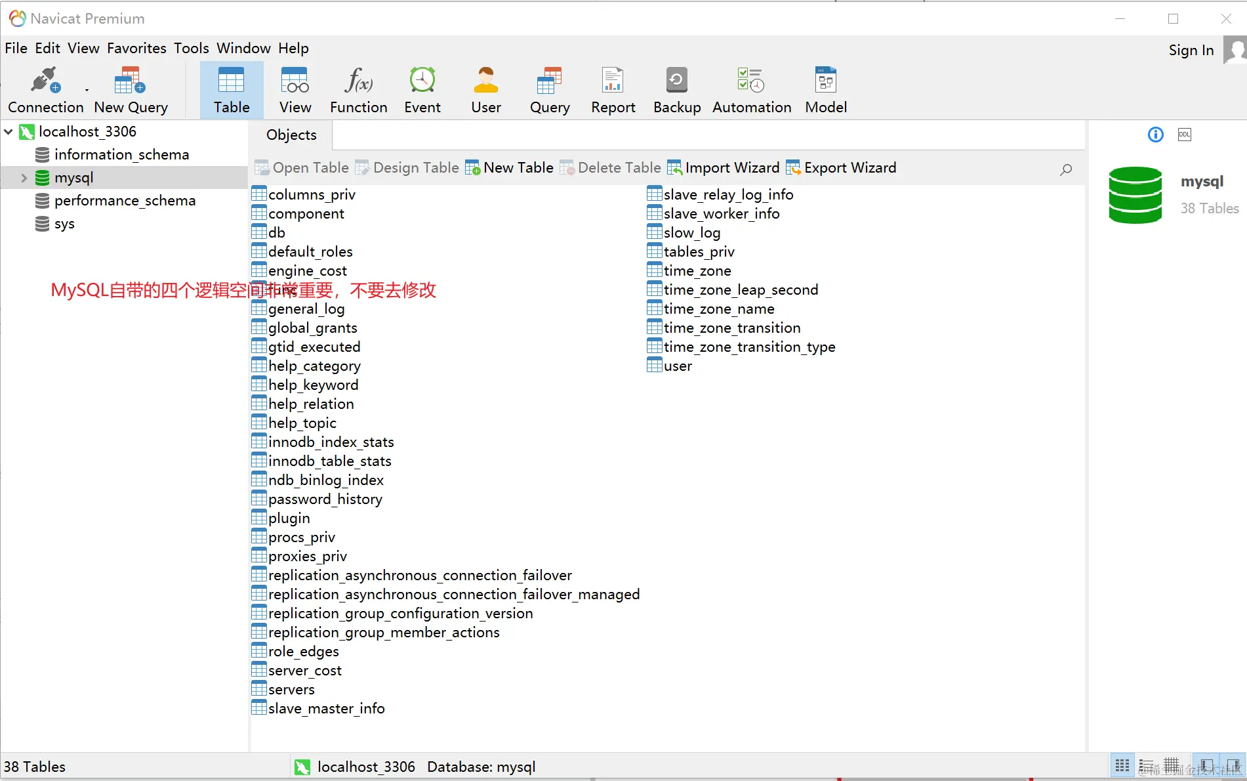Select the Table objects button
The image size is (1247, 781).
coord(232,90)
